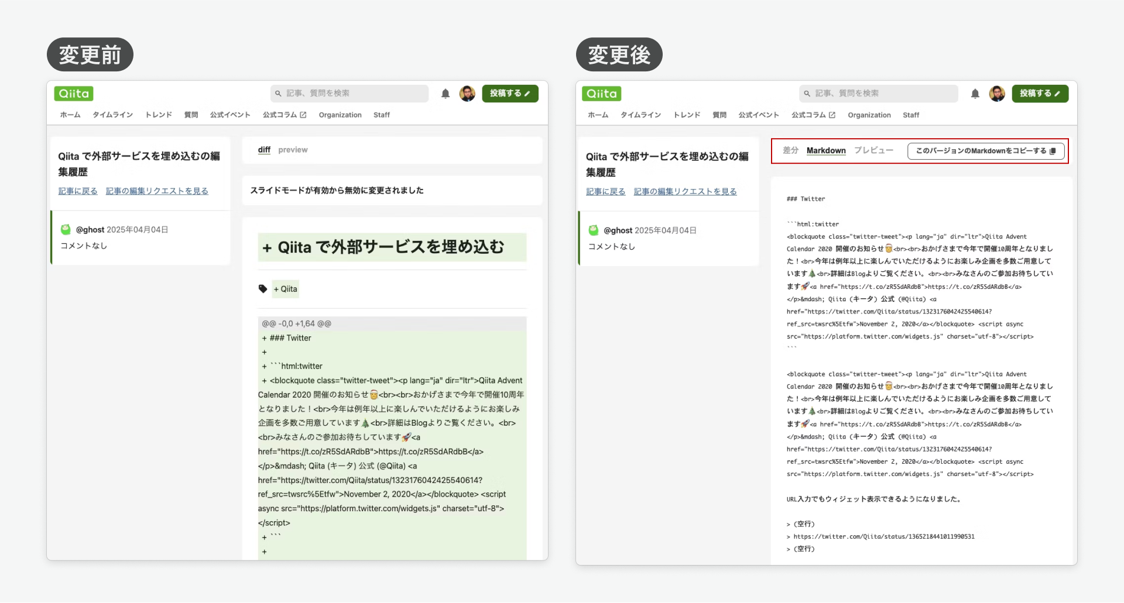This screenshot has width=1124, height=603.
Task: Click ghost avatar icon in 変更前 history
Action: point(66,229)
